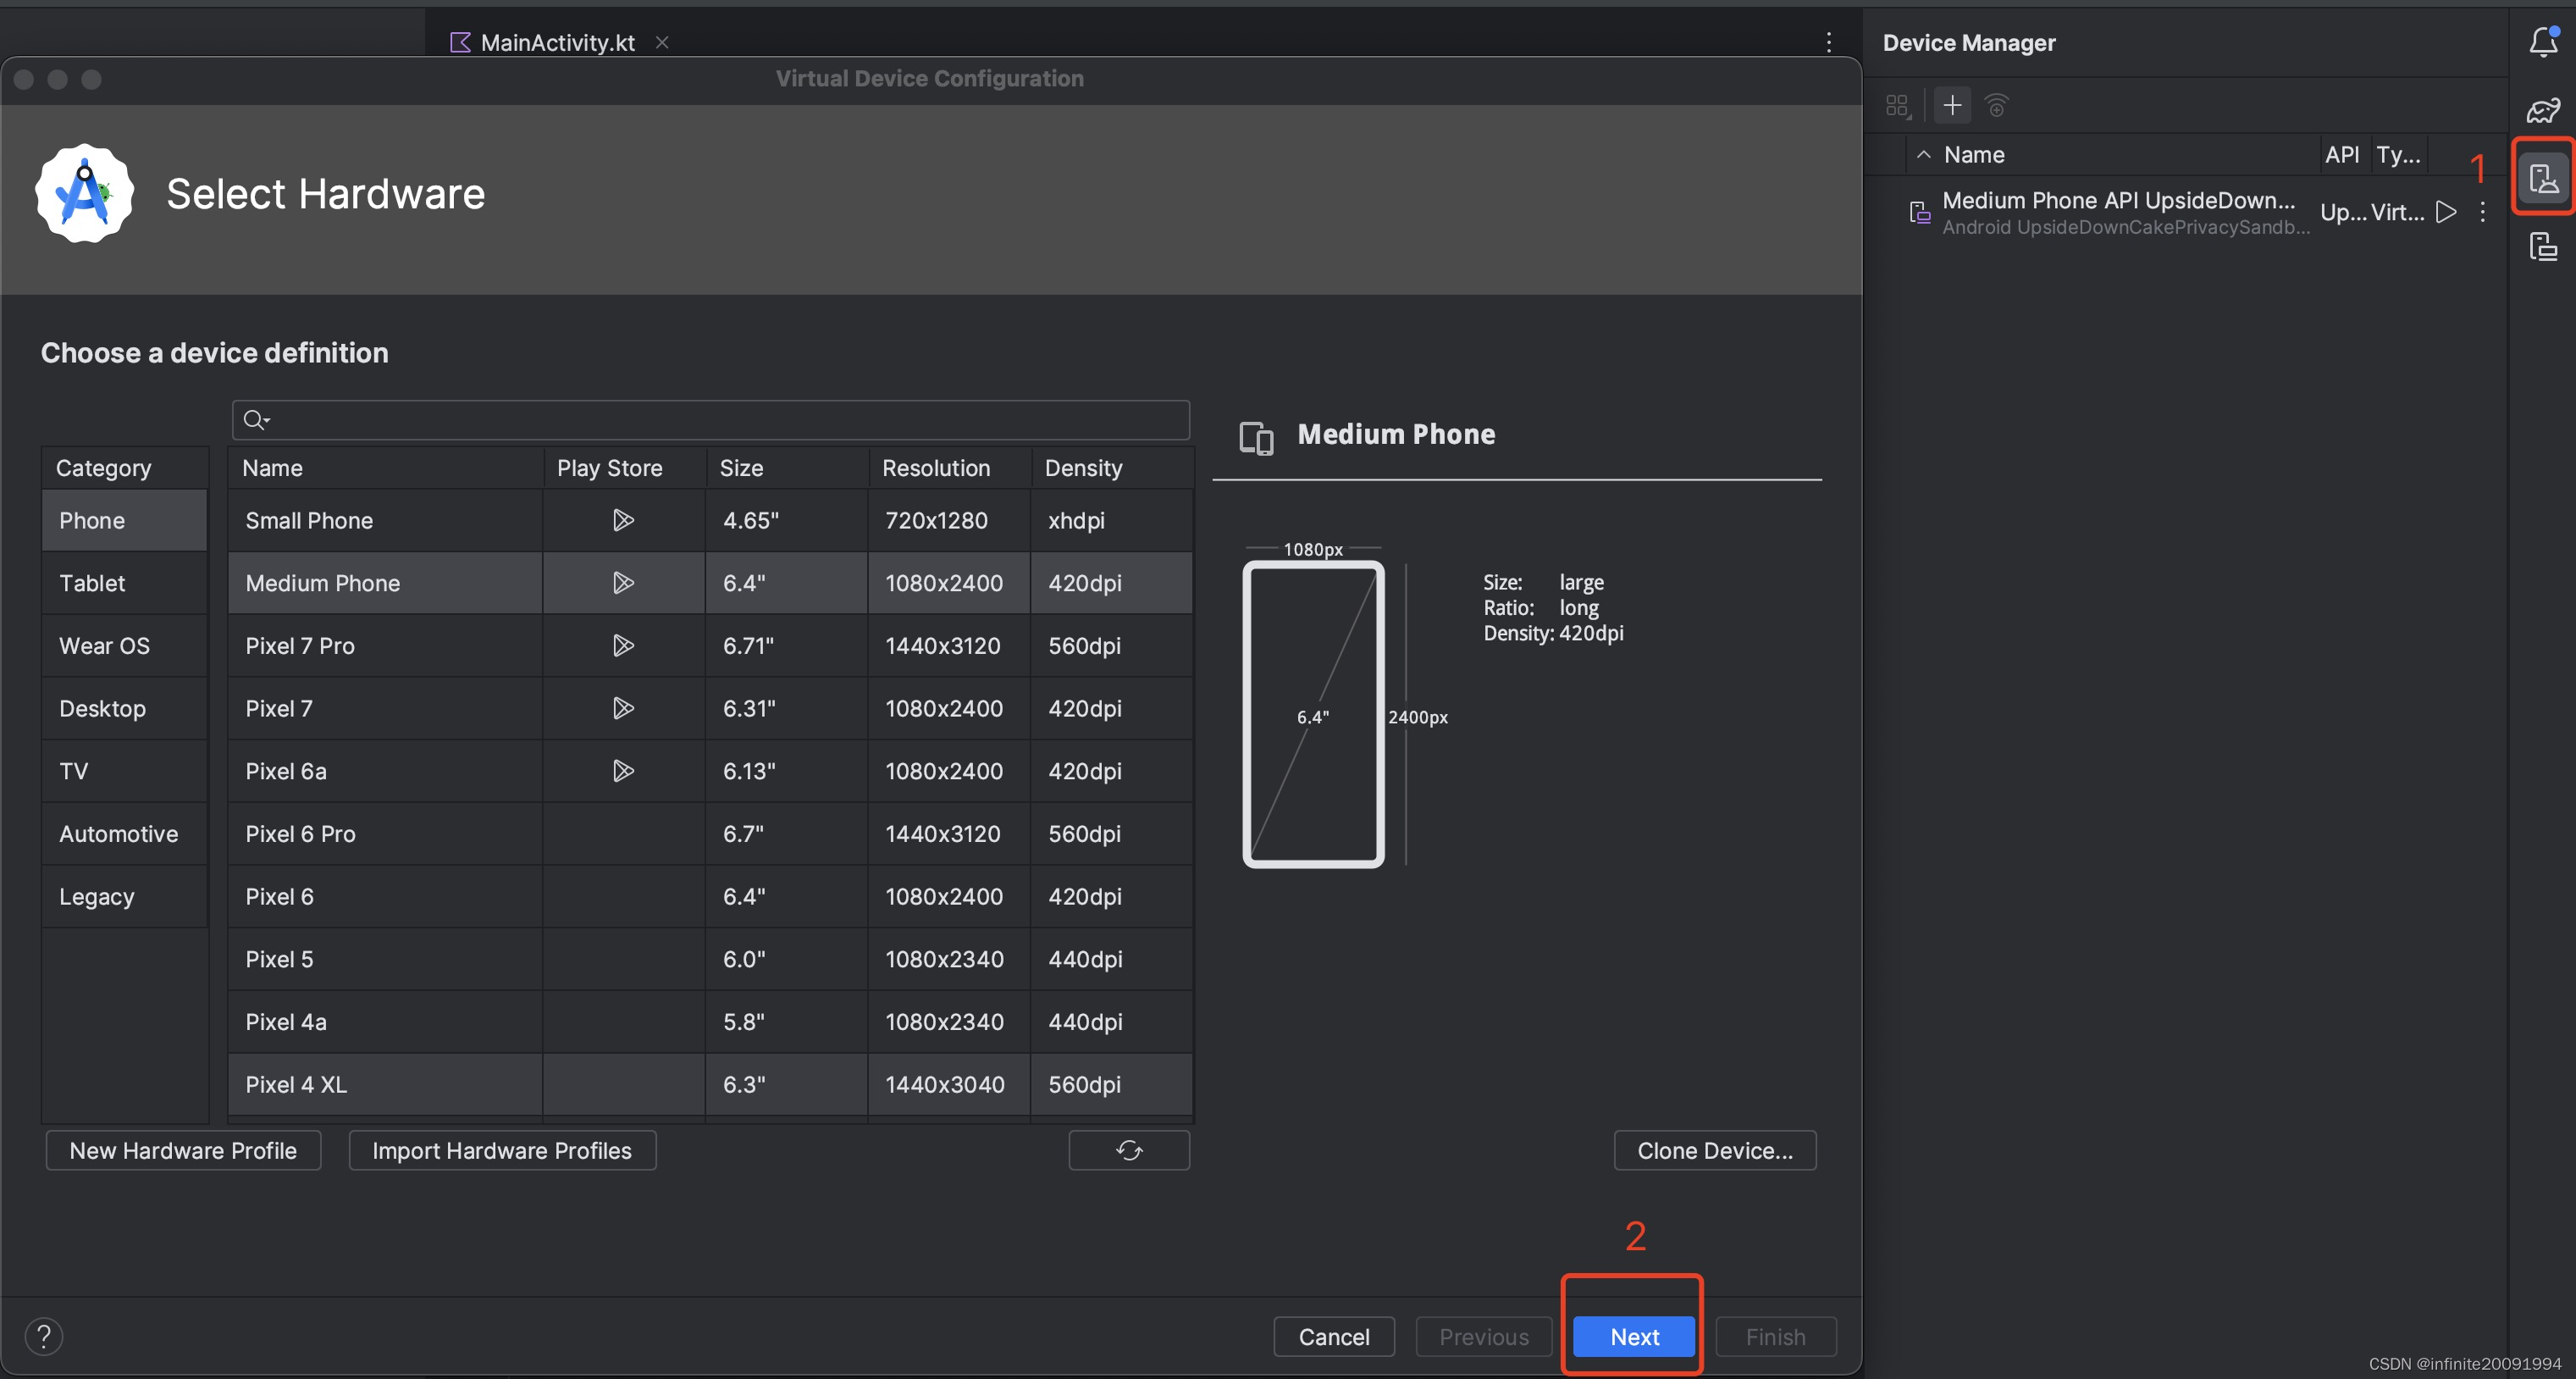Sort by Size column header
The height and width of the screenshot is (1379, 2576).
(x=787, y=468)
